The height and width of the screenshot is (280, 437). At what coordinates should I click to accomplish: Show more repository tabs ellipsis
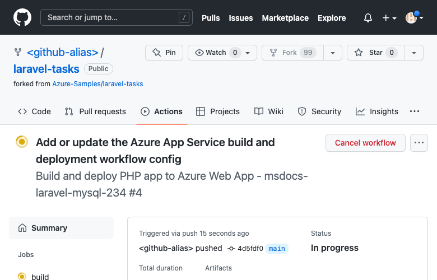pos(415,111)
